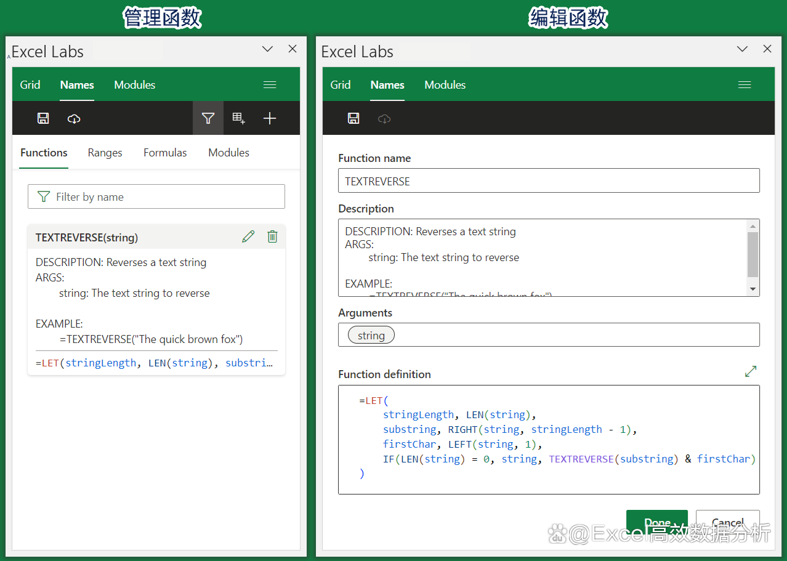Open hamburger menu in right panel

(x=745, y=85)
